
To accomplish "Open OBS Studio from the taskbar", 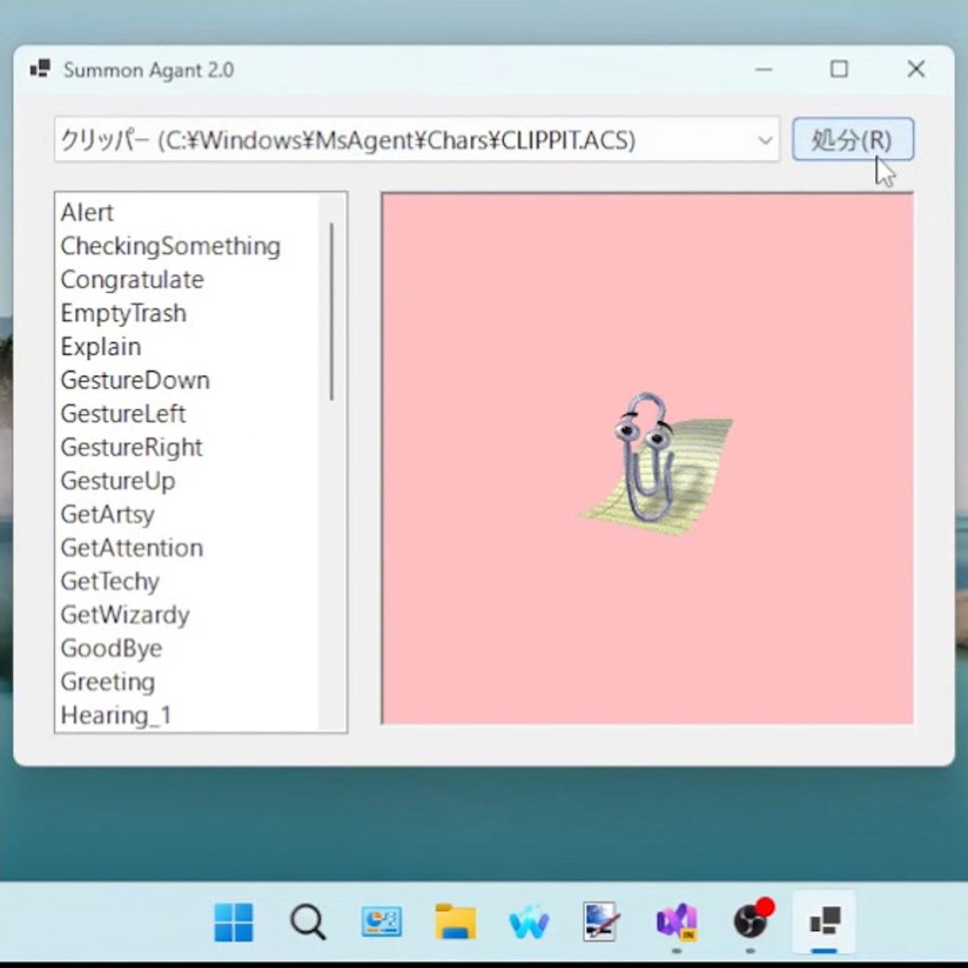I will click(752, 920).
